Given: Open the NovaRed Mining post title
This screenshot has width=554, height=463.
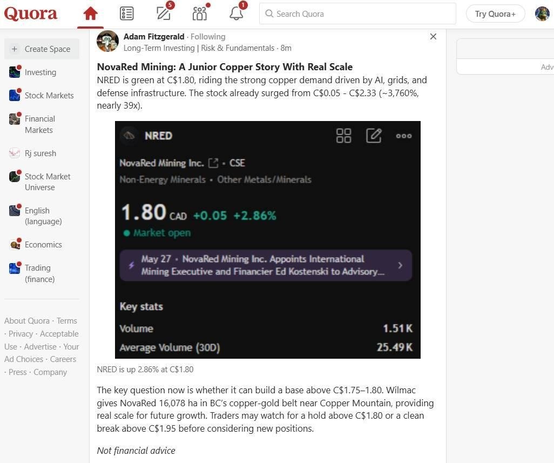Looking at the screenshot, I should pos(225,67).
